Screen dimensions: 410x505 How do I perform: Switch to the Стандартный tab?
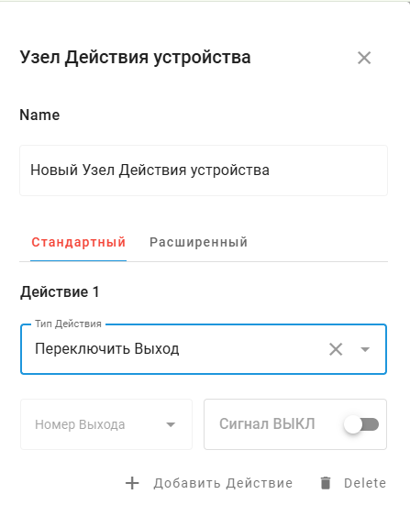point(78,243)
